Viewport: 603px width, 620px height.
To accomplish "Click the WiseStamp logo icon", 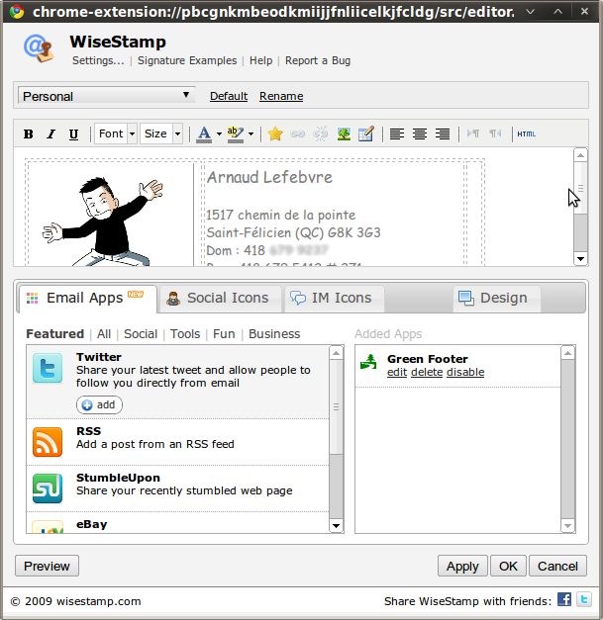I will (x=39, y=48).
